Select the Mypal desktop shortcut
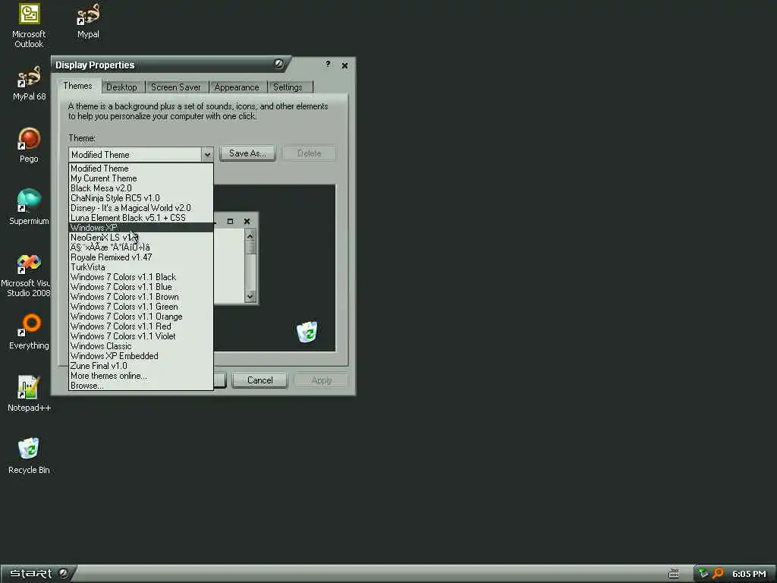Viewport: 777px width, 583px height. 88,20
